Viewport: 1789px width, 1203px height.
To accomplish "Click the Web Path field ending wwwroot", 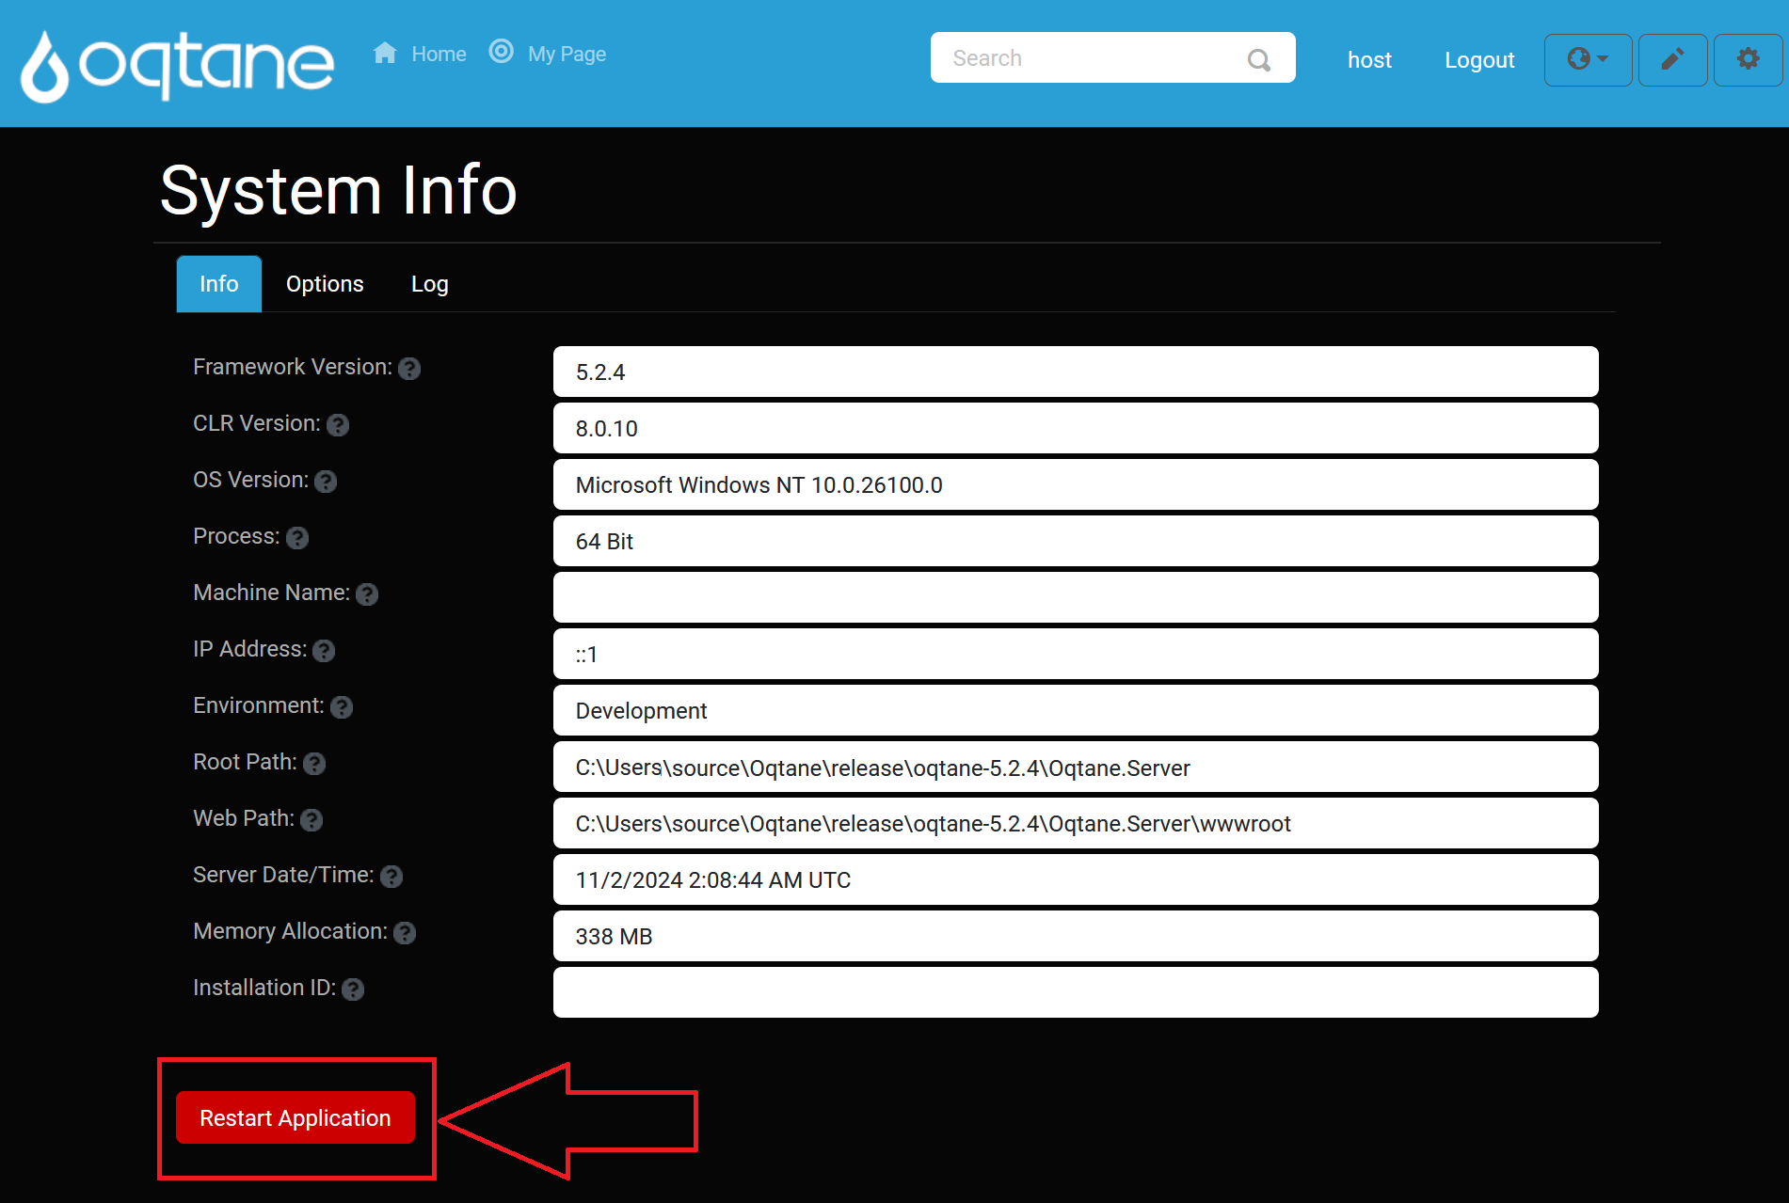I will point(1076,823).
